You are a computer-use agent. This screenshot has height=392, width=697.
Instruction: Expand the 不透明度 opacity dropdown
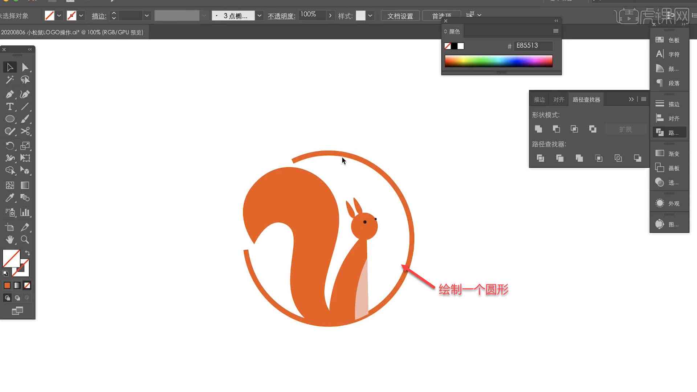pos(331,15)
